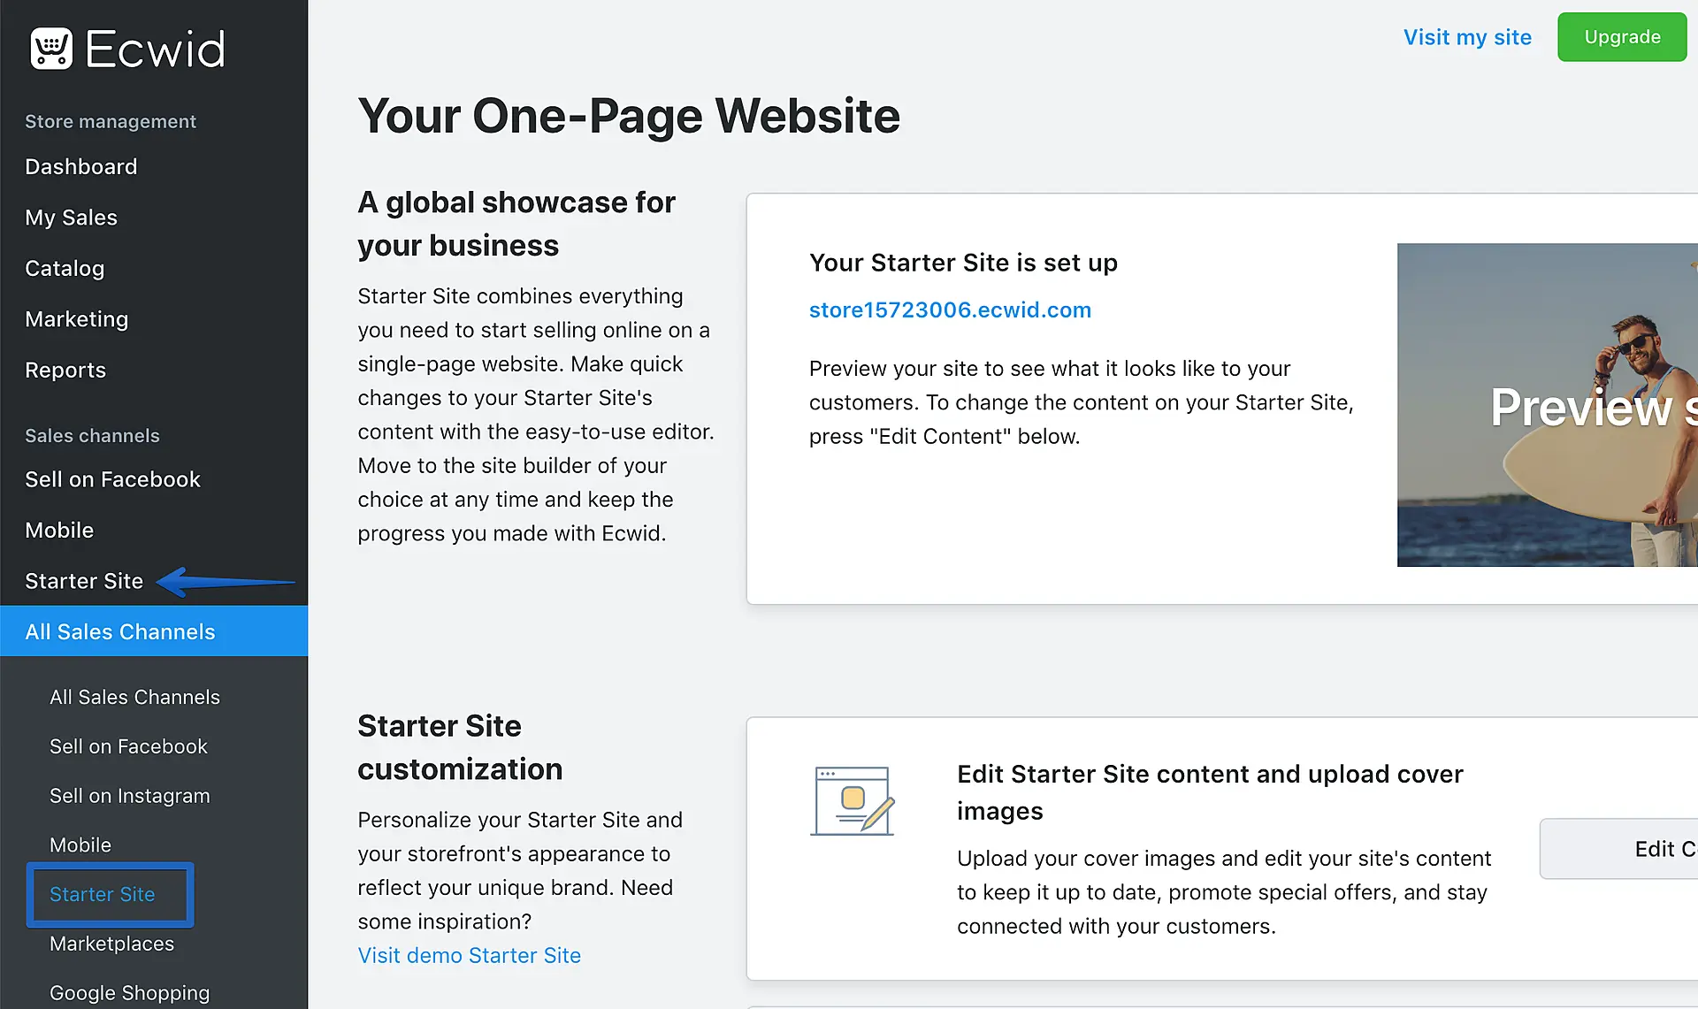Select the boxed Starter Site submenu item
The width and height of the screenshot is (1698, 1009).
click(103, 894)
